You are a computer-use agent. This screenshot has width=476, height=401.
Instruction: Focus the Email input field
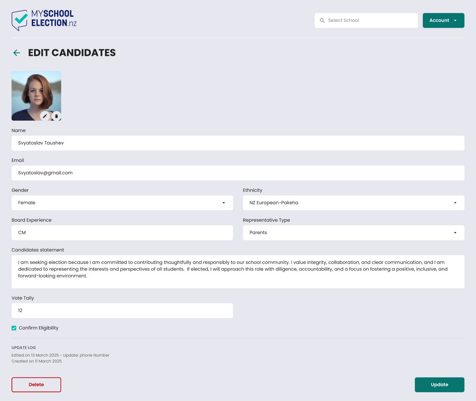[x=238, y=173]
